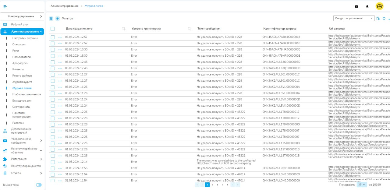
Task: Open row actions dots for first 06.06.2024 12:57 row
Action: pos(60,37)
